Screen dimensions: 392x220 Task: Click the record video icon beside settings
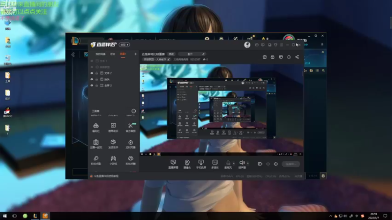coord(260,164)
